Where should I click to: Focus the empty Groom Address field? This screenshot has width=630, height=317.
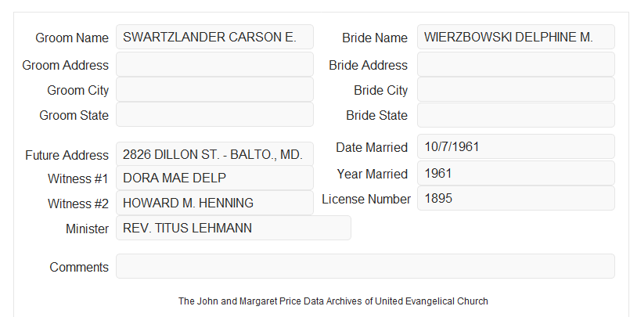[x=214, y=64]
